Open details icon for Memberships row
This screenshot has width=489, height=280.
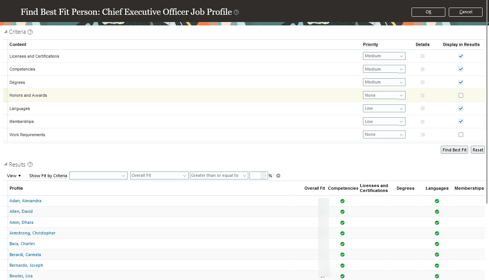click(423, 122)
